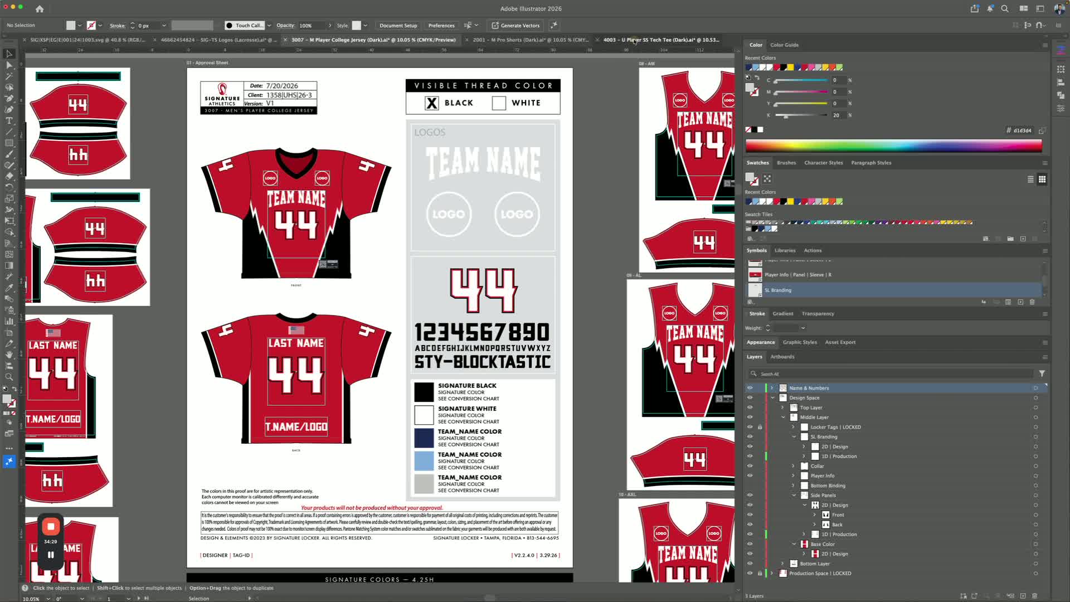The image size is (1070, 602).
Task: Choose the Zoom magnifier tool
Action: click(9, 377)
